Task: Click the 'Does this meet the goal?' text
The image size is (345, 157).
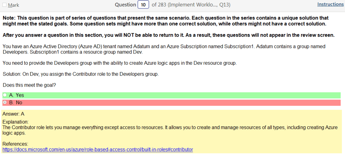Action: tap(29, 85)
